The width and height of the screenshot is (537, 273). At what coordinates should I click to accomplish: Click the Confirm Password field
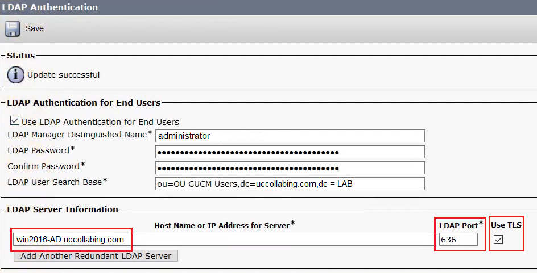[290, 168]
